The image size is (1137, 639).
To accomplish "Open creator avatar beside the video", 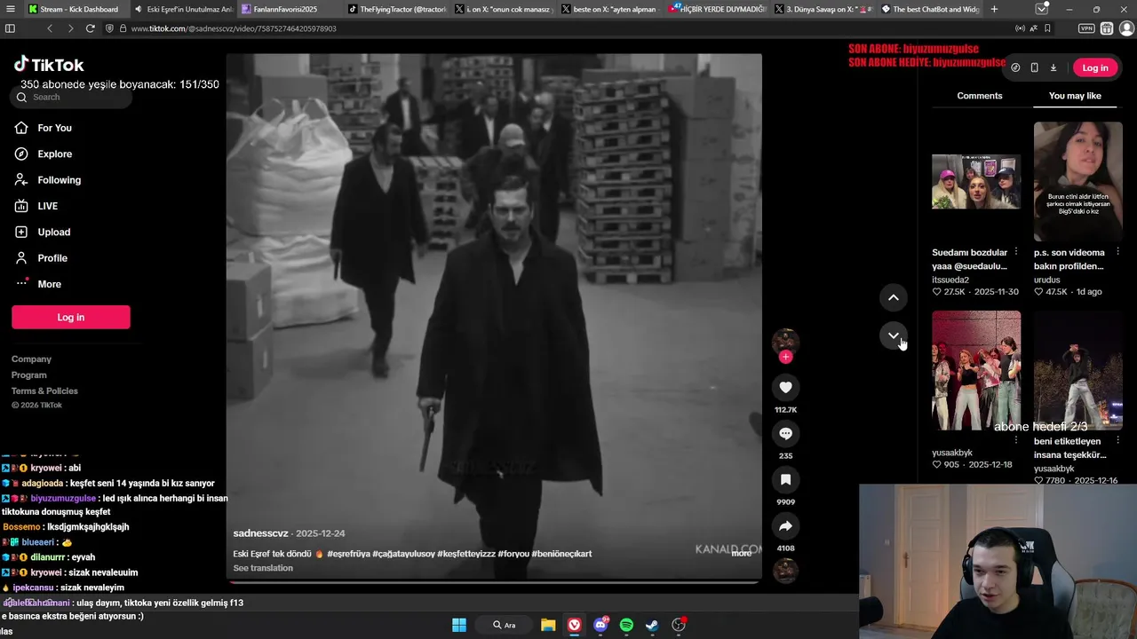I will pyautogui.click(x=785, y=342).
